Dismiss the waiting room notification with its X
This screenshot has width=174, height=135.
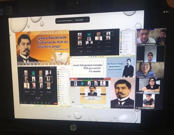[x=87, y=20]
